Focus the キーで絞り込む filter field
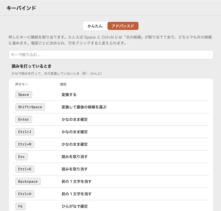Image resolution: width=221 pixels, height=211 pixels. (111, 55)
